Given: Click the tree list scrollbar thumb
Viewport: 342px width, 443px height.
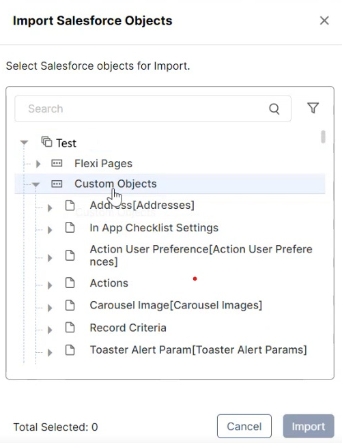Looking at the screenshot, I should tap(323, 137).
